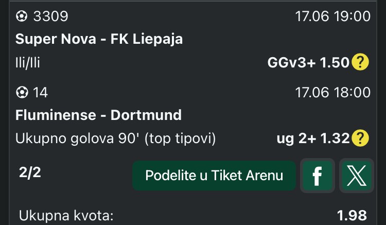This screenshot has height=225, width=386.
Task: Share ticket on X
Action: click(357, 176)
